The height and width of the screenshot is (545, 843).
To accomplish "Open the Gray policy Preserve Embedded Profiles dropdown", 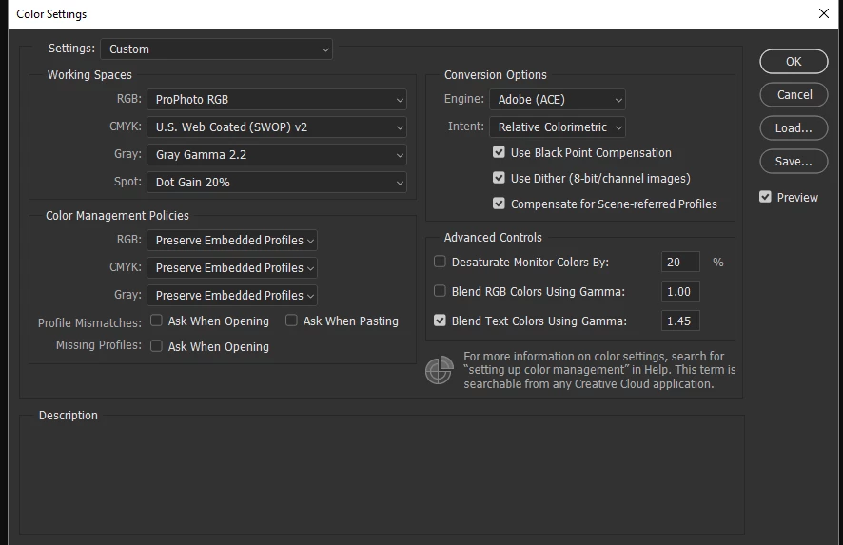I will [x=232, y=295].
